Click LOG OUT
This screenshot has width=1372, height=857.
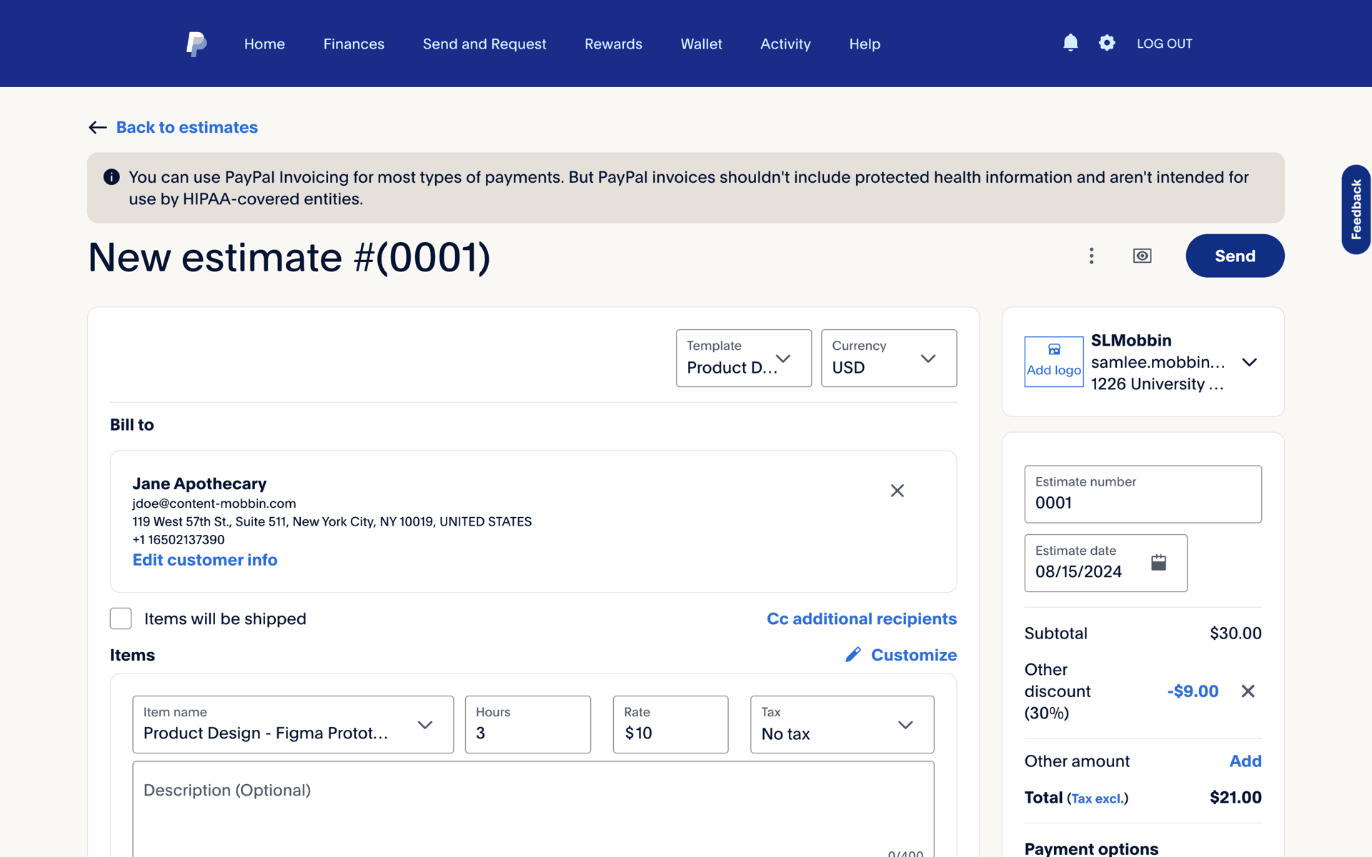click(1164, 44)
